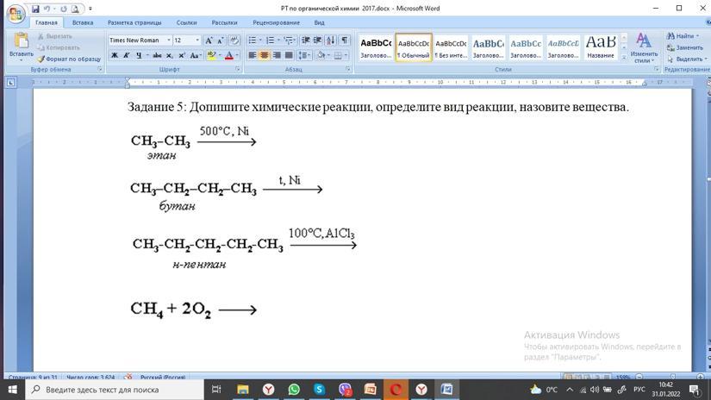The width and height of the screenshot is (711, 400).
Task: Toggle subscript formatting
Action: tap(169, 55)
